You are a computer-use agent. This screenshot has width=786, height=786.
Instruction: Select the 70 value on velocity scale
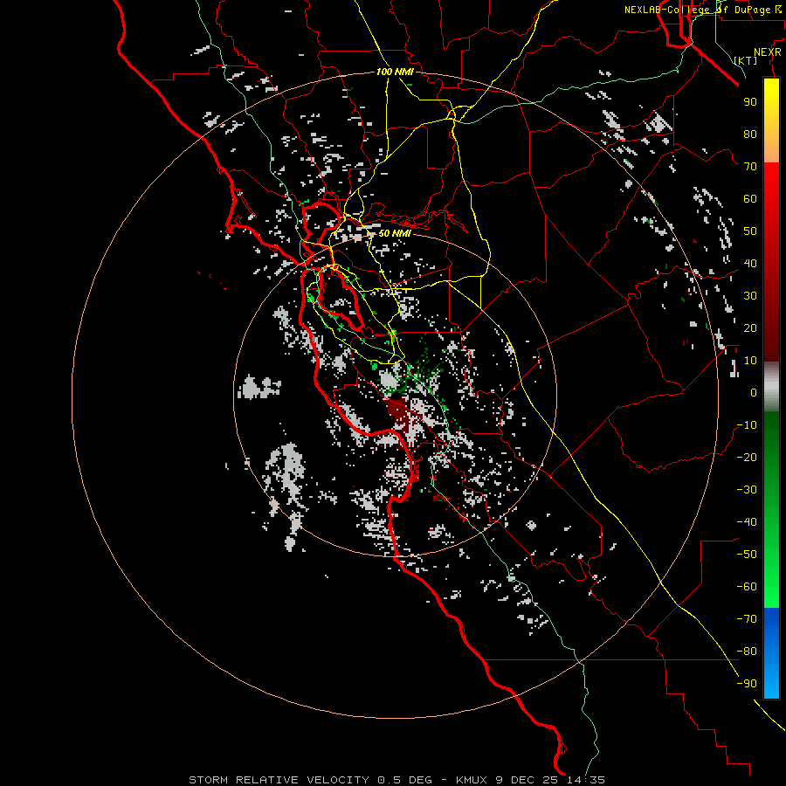pos(750,167)
